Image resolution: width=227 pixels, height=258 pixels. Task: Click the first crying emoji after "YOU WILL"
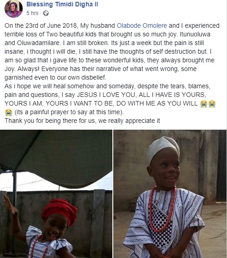coord(203,104)
